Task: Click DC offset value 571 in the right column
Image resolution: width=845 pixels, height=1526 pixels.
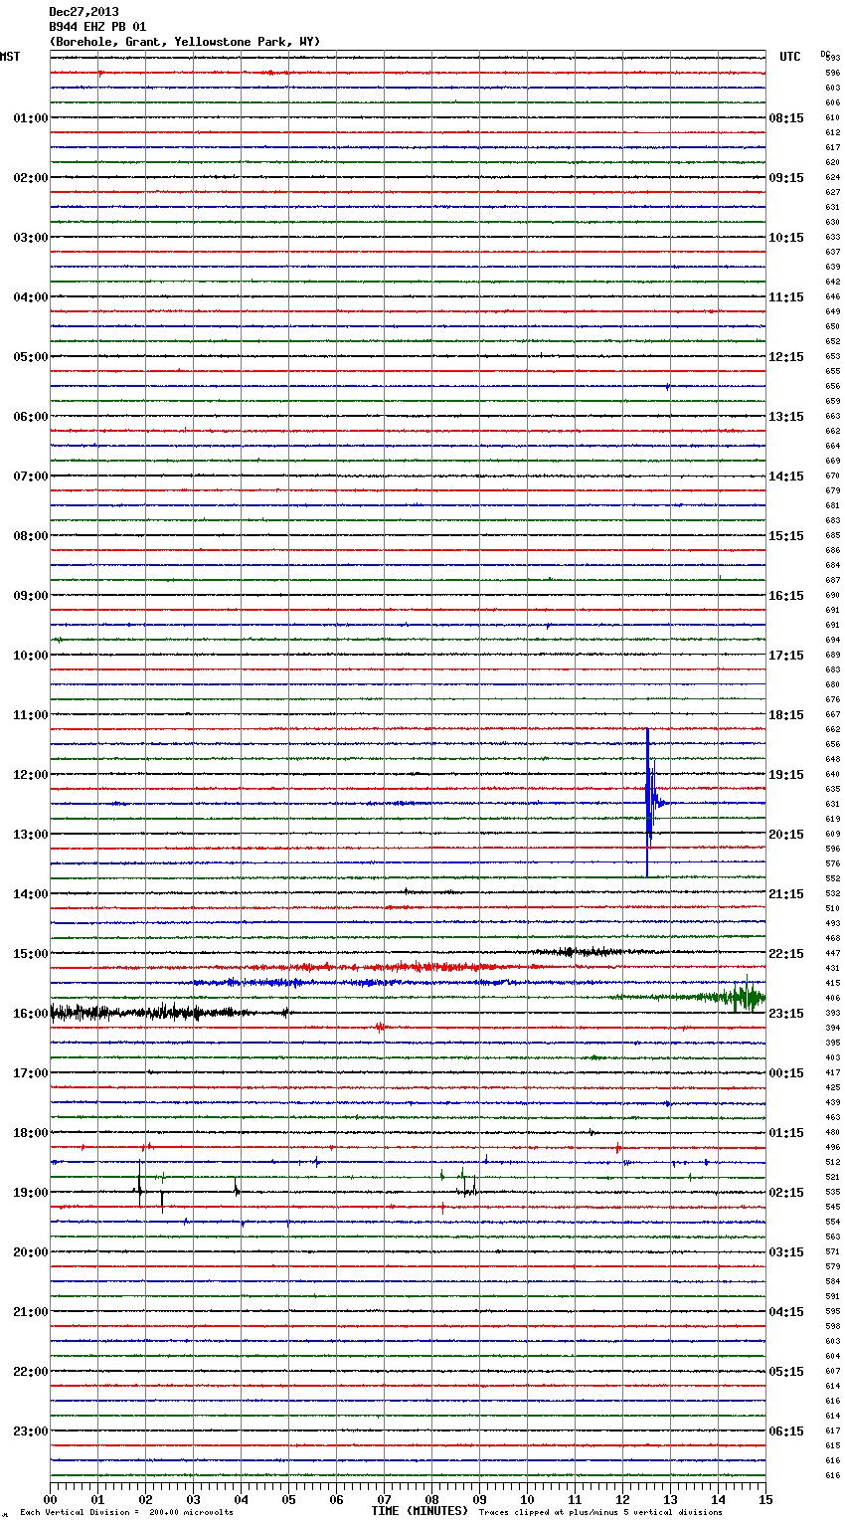Action: coord(832,1251)
